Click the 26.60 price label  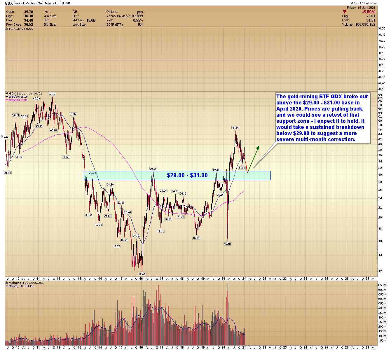[x=110, y=184]
